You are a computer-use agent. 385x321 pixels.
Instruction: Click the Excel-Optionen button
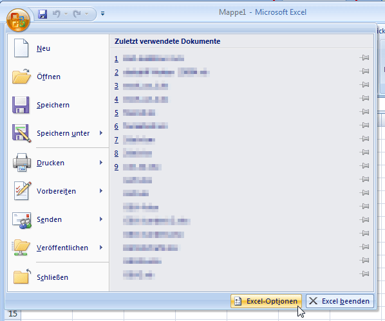266,301
